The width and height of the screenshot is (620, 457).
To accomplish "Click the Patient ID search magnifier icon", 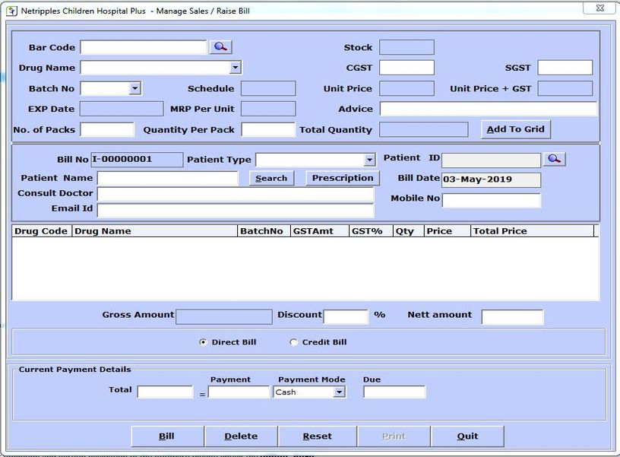I will (555, 159).
